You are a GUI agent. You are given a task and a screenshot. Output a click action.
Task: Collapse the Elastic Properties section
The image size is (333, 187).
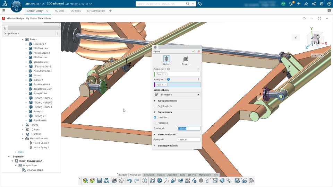click(x=155, y=134)
